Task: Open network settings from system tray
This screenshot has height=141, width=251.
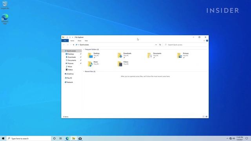Action: click(x=231, y=138)
